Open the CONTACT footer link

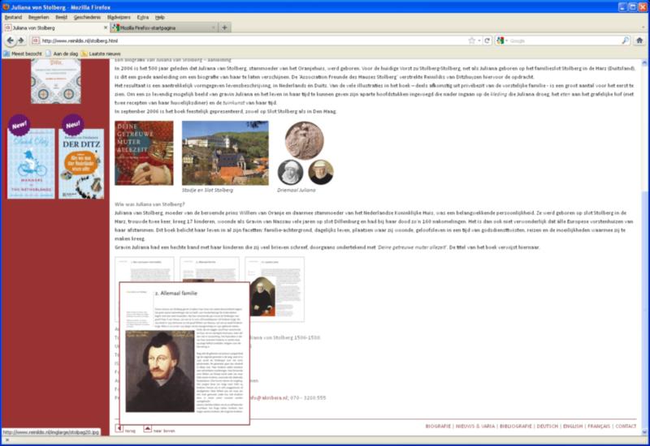626,427
